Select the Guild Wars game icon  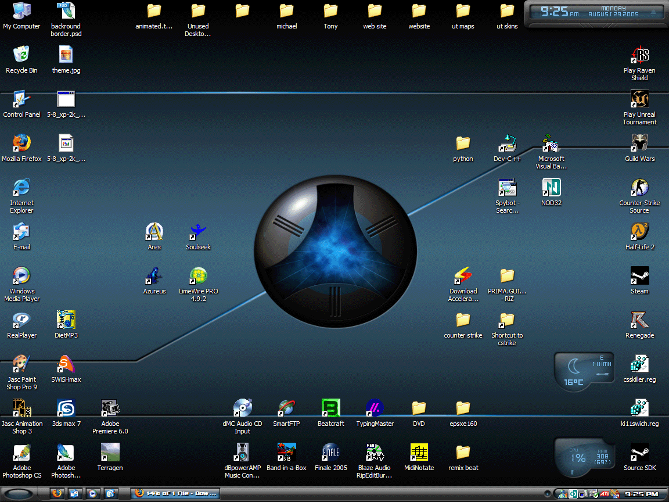[x=639, y=143]
